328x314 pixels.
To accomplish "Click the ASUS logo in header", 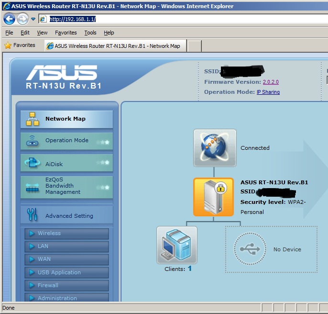I will click(62, 72).
